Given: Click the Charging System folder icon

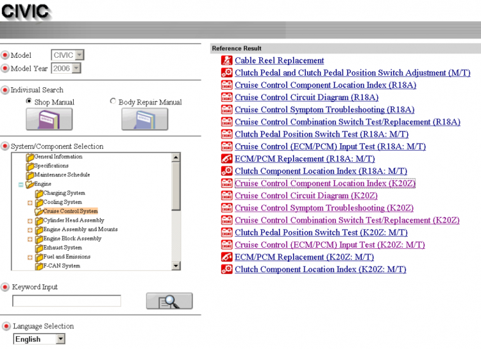Looking at the screenshot, I should coord(39,193).
